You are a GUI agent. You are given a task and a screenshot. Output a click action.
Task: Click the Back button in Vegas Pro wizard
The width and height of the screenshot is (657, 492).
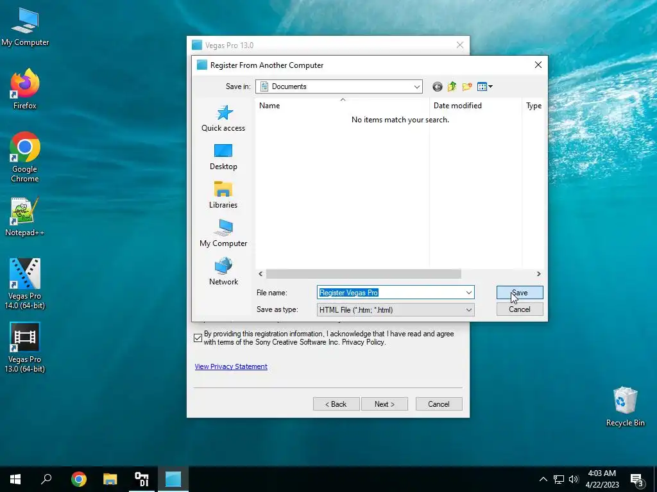(x=336, y=404)
